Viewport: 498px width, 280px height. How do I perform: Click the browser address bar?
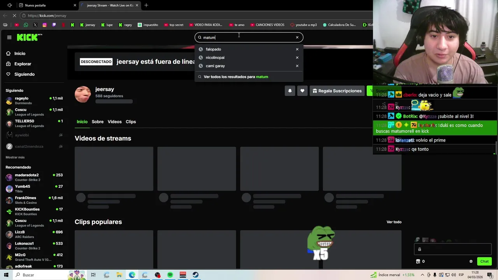pos(195,16)
